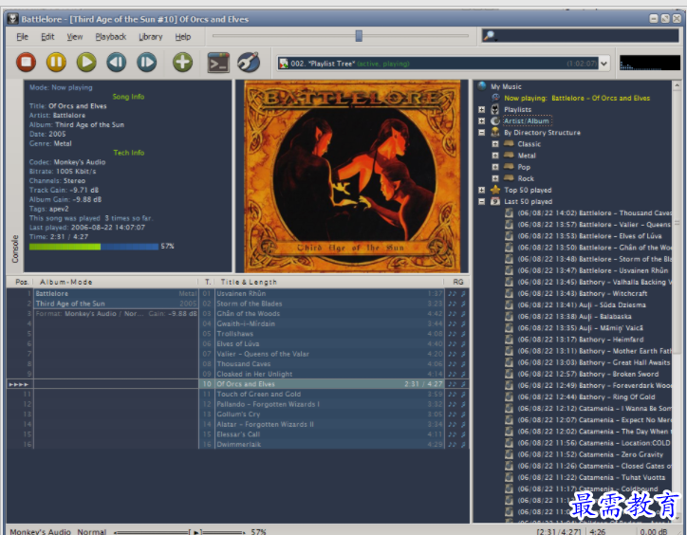Screen dimensions: 687x535
Task: Go to the previous track button
Action: 117,63
